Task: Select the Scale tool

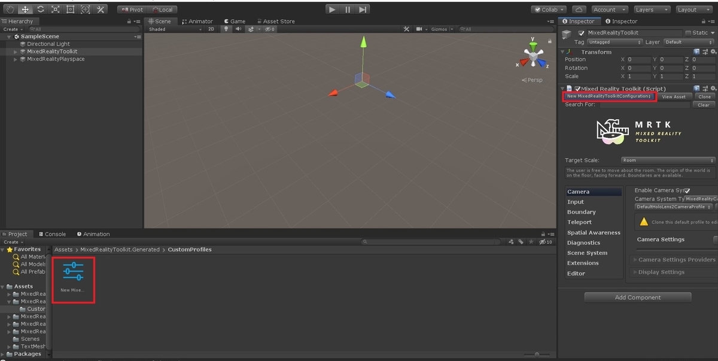Action: pyautogui.click(x=55, y=10)
